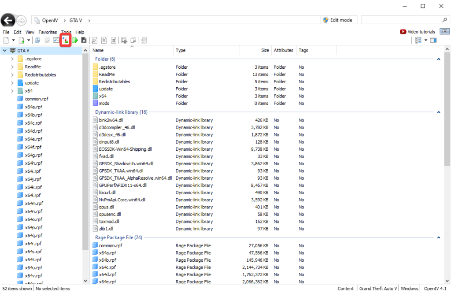
Task: Click the green striped arrow toolbar icon
Action: pos(75,40)
